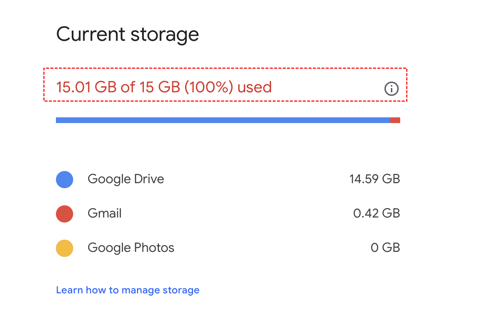Viewport: 497px width, 332px height.
Task: Click the 0 GB Photos usage value
Action: pos(385,248)
